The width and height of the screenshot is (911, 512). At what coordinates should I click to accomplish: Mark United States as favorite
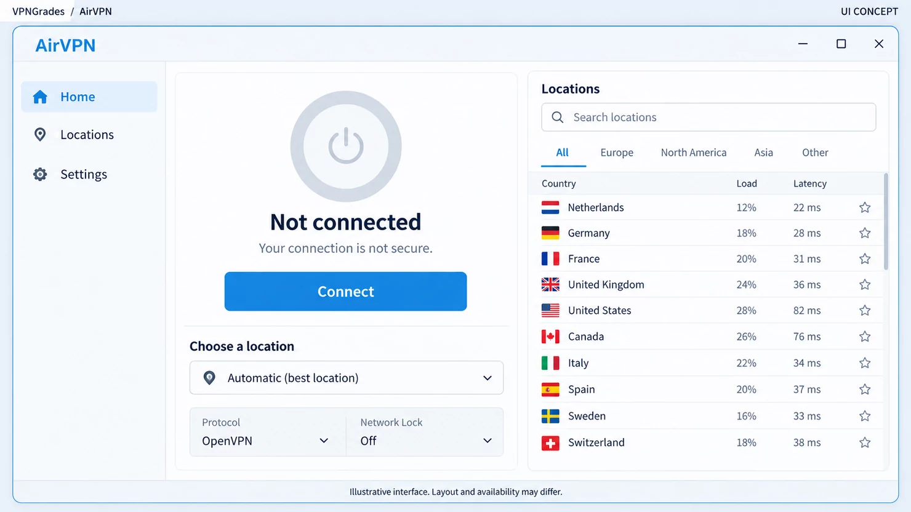coord(865,310)
